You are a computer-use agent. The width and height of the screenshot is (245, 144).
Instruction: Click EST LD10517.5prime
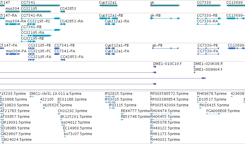202,103
